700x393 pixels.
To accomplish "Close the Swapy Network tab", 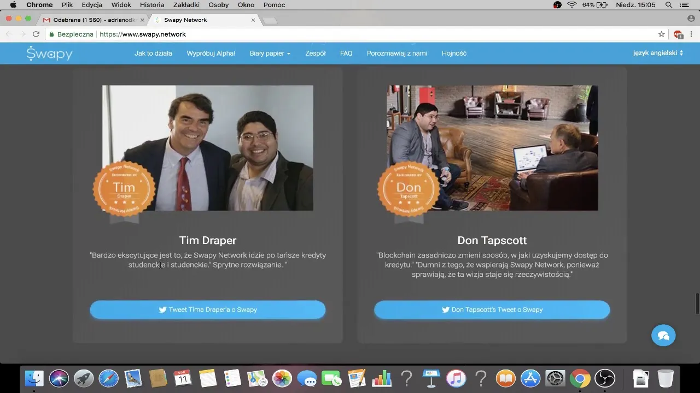I will click(x=253, y=20).
